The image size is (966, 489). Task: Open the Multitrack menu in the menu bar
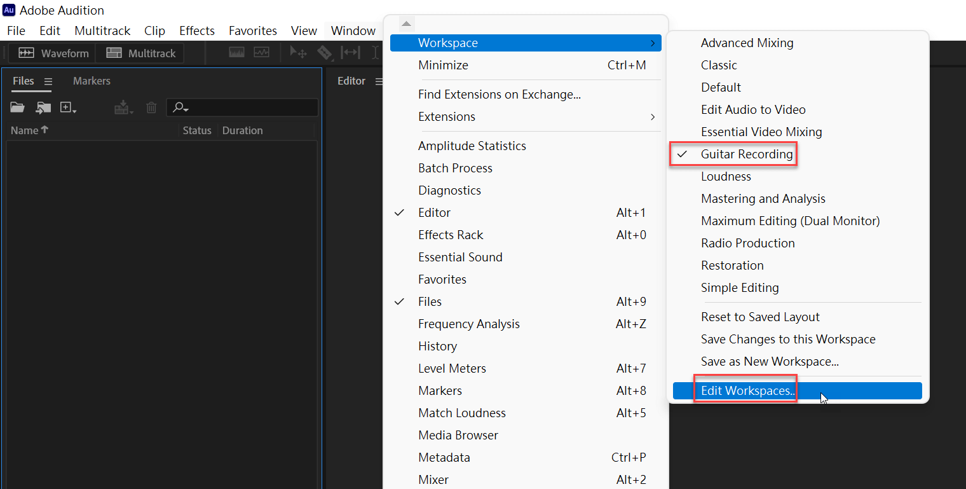point(102,31)
